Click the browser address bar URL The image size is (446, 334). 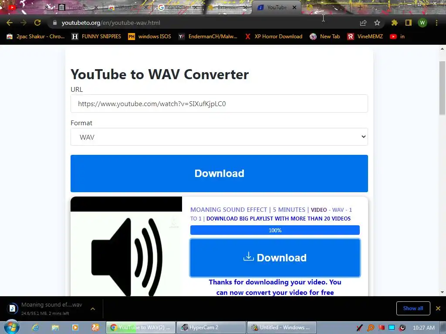pos(111,23)
